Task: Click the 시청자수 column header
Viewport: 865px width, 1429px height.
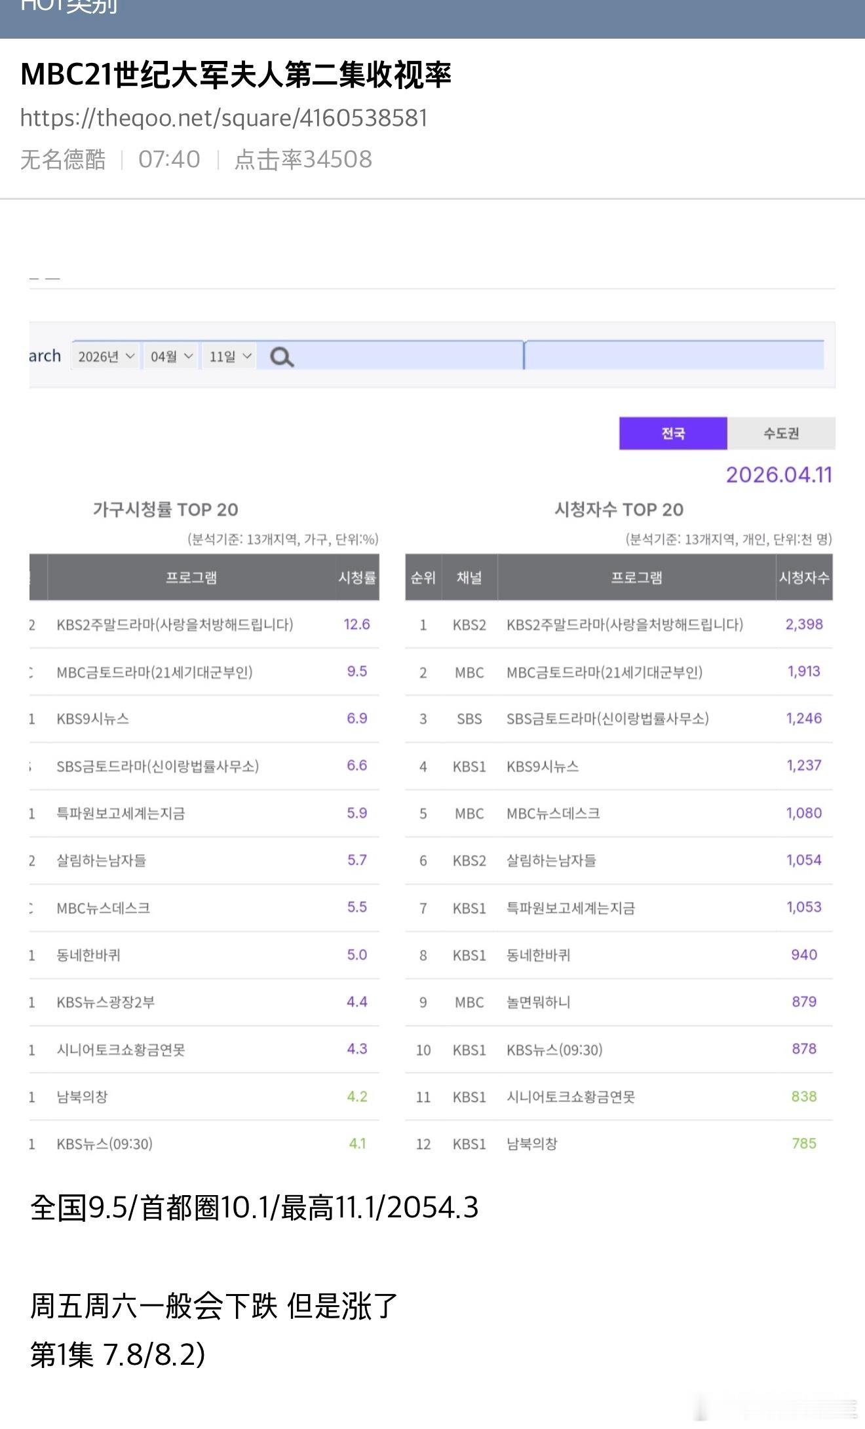Action: [804, 577]
